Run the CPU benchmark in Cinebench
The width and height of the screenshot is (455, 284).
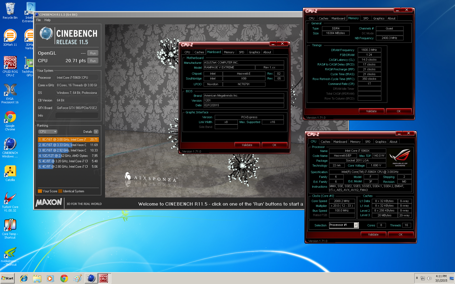coord(93,61)
